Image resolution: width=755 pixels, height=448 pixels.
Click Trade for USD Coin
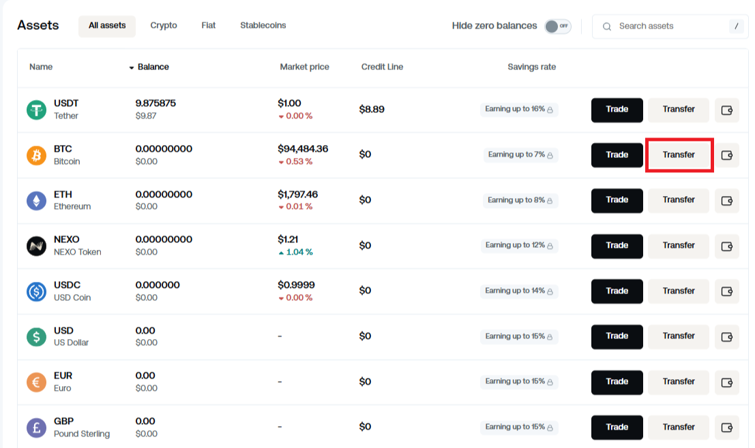[x=617, y=291]
